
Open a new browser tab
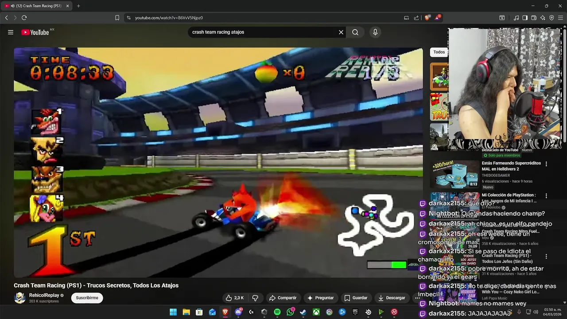(x=78, y=6)
